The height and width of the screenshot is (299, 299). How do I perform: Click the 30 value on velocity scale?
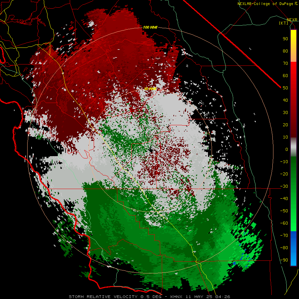point(285,113)
